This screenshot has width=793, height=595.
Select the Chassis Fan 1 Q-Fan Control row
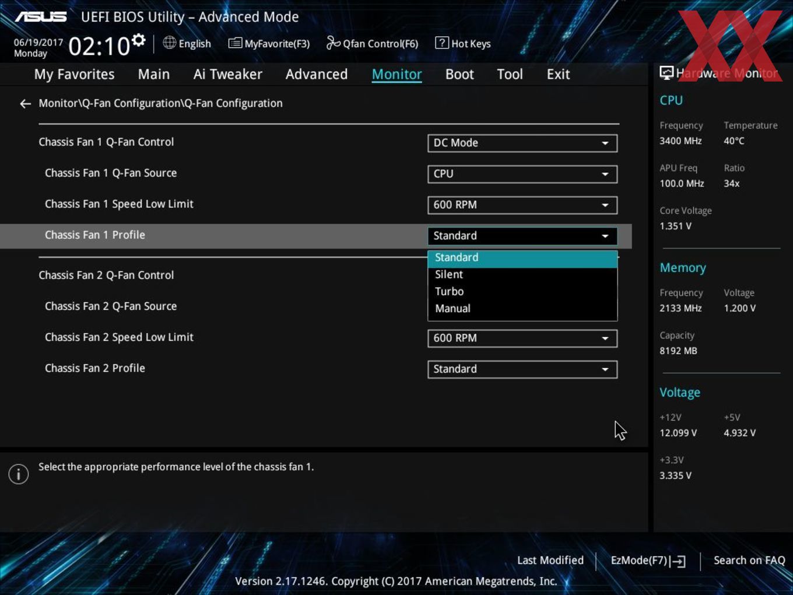pyautogui.click(x=106, y=142)
